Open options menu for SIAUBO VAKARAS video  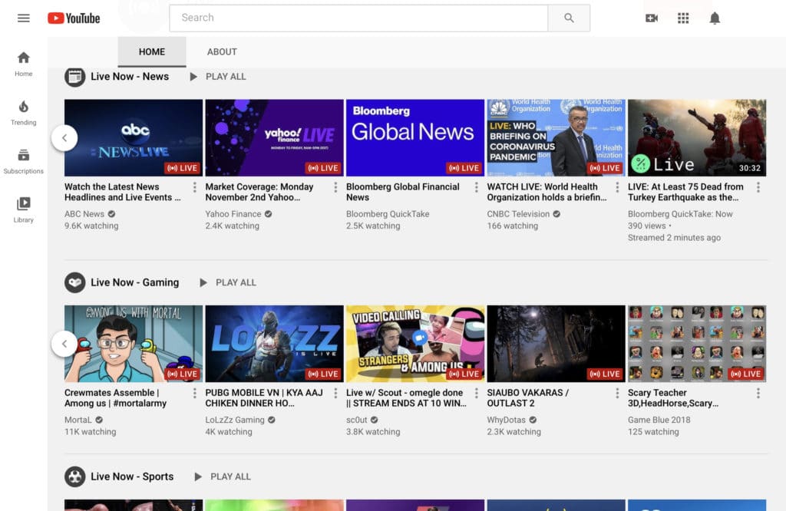click(617, 394)
